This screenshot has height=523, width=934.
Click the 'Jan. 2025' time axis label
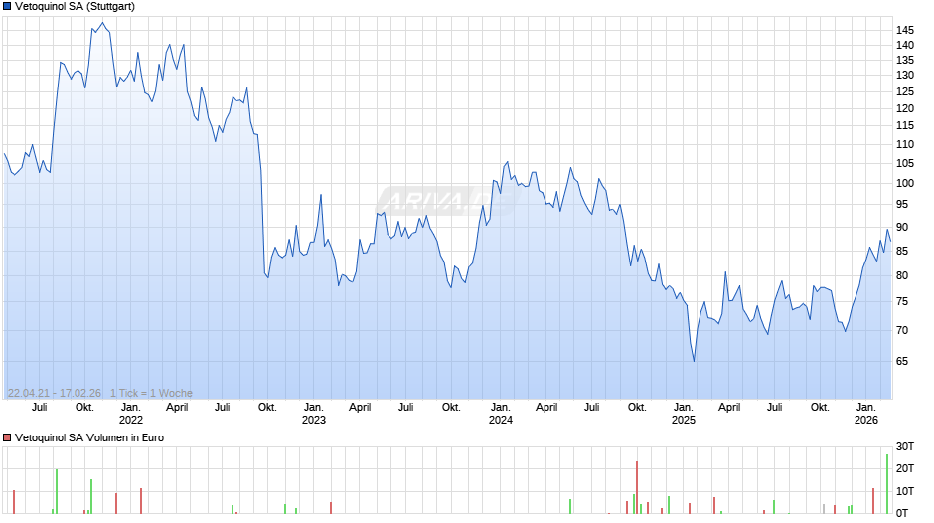[x=684, y=414]
